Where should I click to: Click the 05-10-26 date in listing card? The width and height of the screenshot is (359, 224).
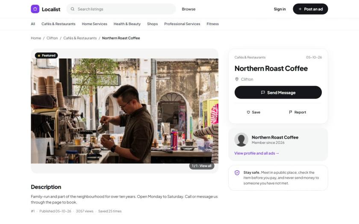click(314, 57)
